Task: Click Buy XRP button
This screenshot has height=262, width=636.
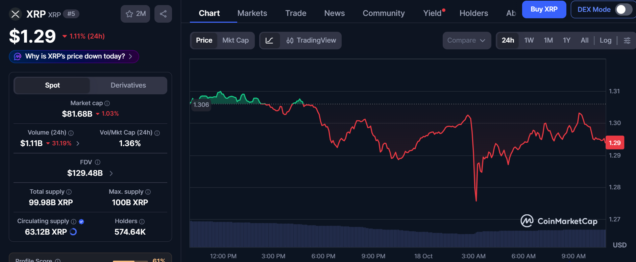Action: point(544,9)
